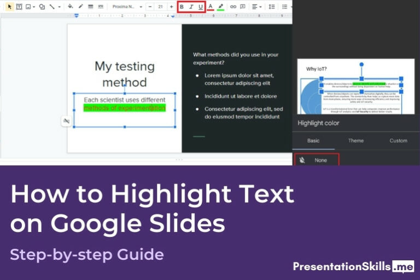Click the "Consectetur adipiscing elit, sed" bullet

[x=243, y=113]
